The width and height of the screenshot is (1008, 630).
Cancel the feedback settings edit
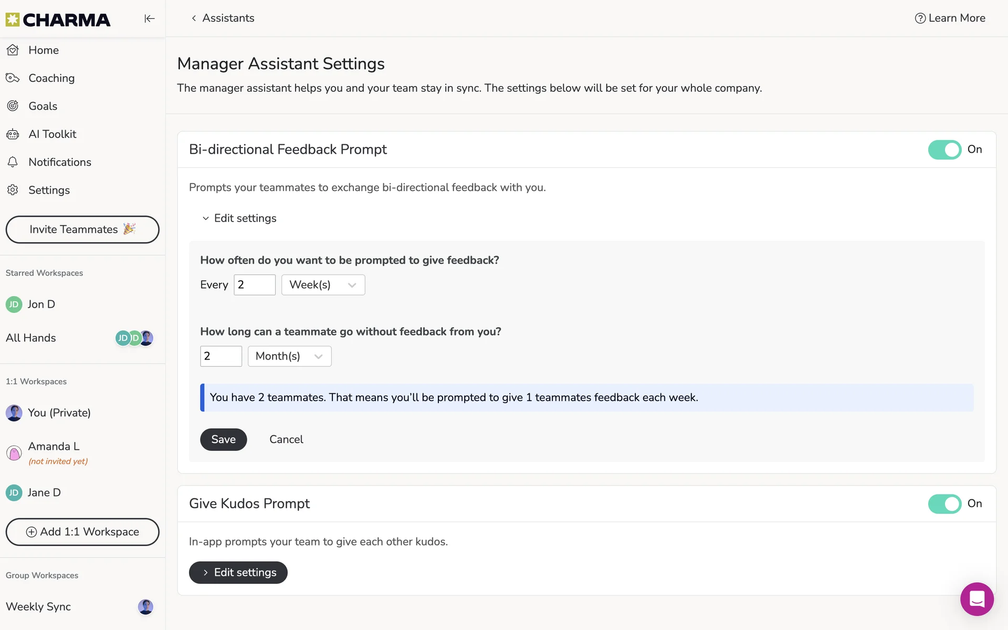(286, 440)
